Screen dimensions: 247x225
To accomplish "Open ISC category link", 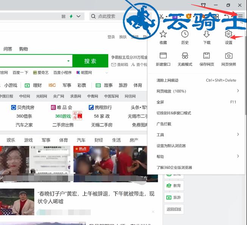I will tap(52, 85).
